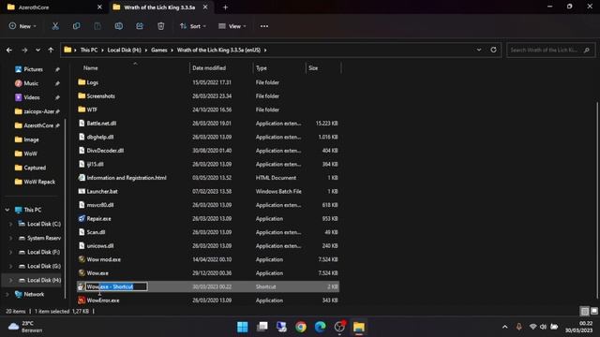The width and height of the screenshot is (600, 337).
Task: Go back with the Back arrow
Action: [9, 50]
